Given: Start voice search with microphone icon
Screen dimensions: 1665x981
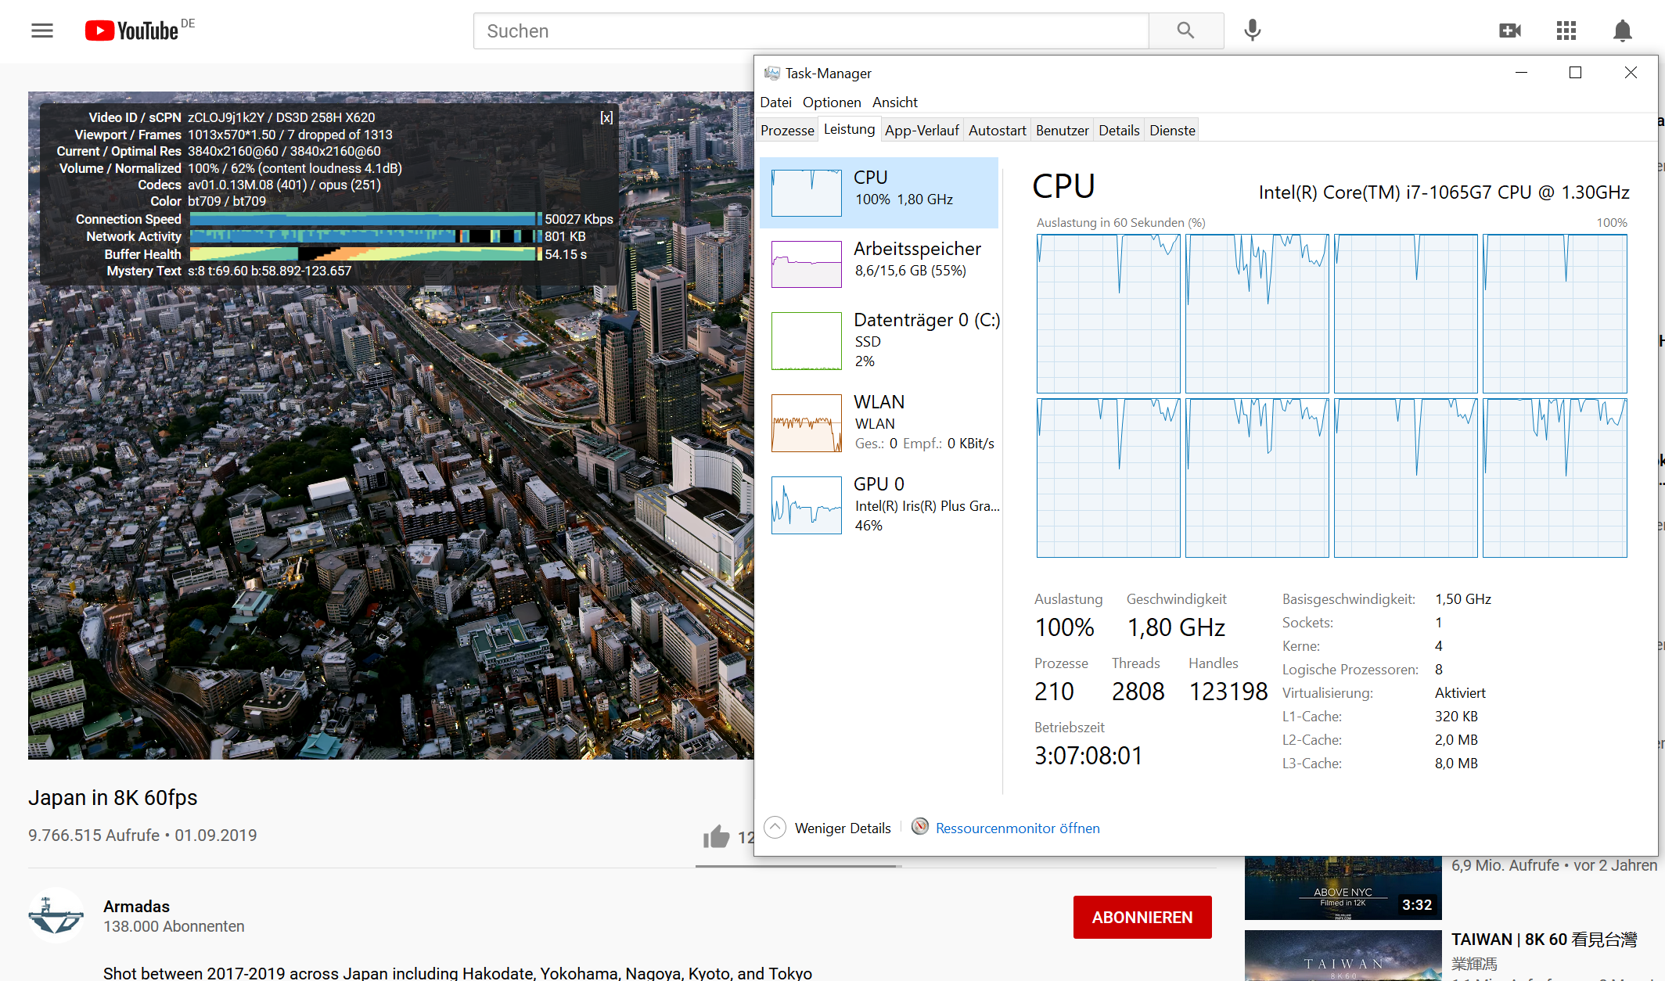Looking at the screenshot, I should click(x=1252, y=31).
